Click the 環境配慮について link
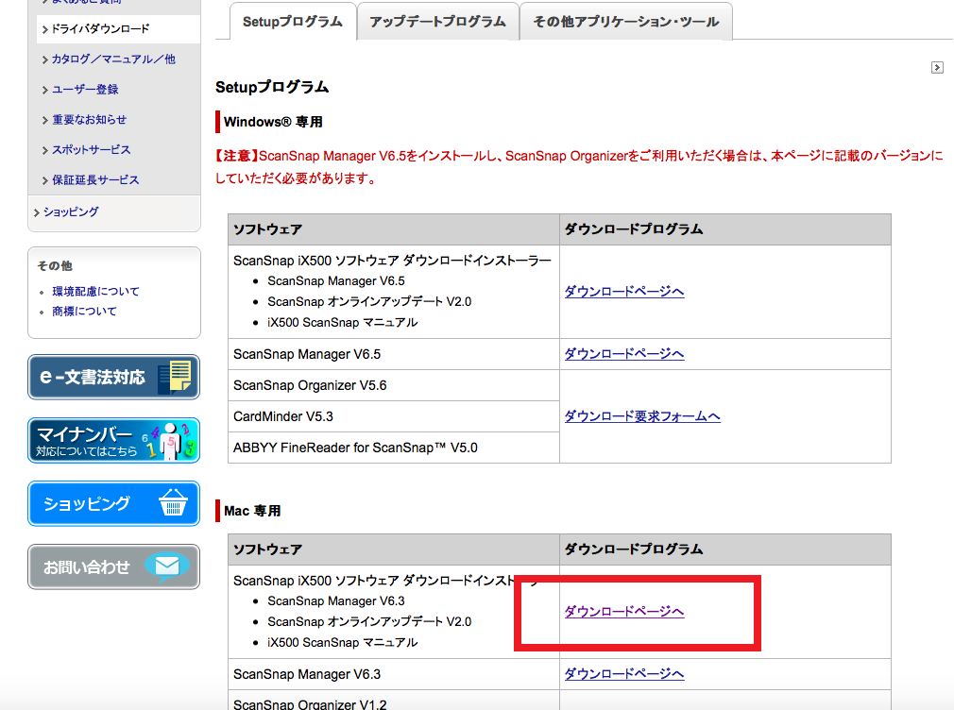Image resolution: width=954 pixels, height=710 pixels. pos(95,292)
